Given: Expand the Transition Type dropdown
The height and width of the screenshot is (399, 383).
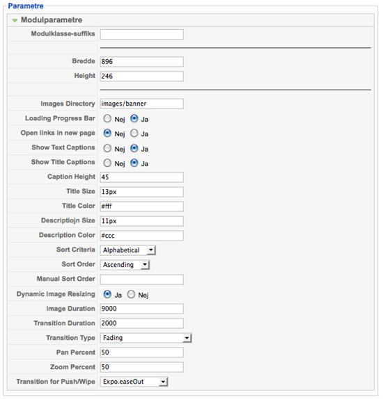Looking at the screenshot, I should click(x=146, y=338).
